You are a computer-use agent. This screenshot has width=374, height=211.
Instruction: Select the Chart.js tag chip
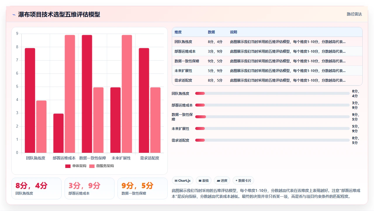point(182,181)
